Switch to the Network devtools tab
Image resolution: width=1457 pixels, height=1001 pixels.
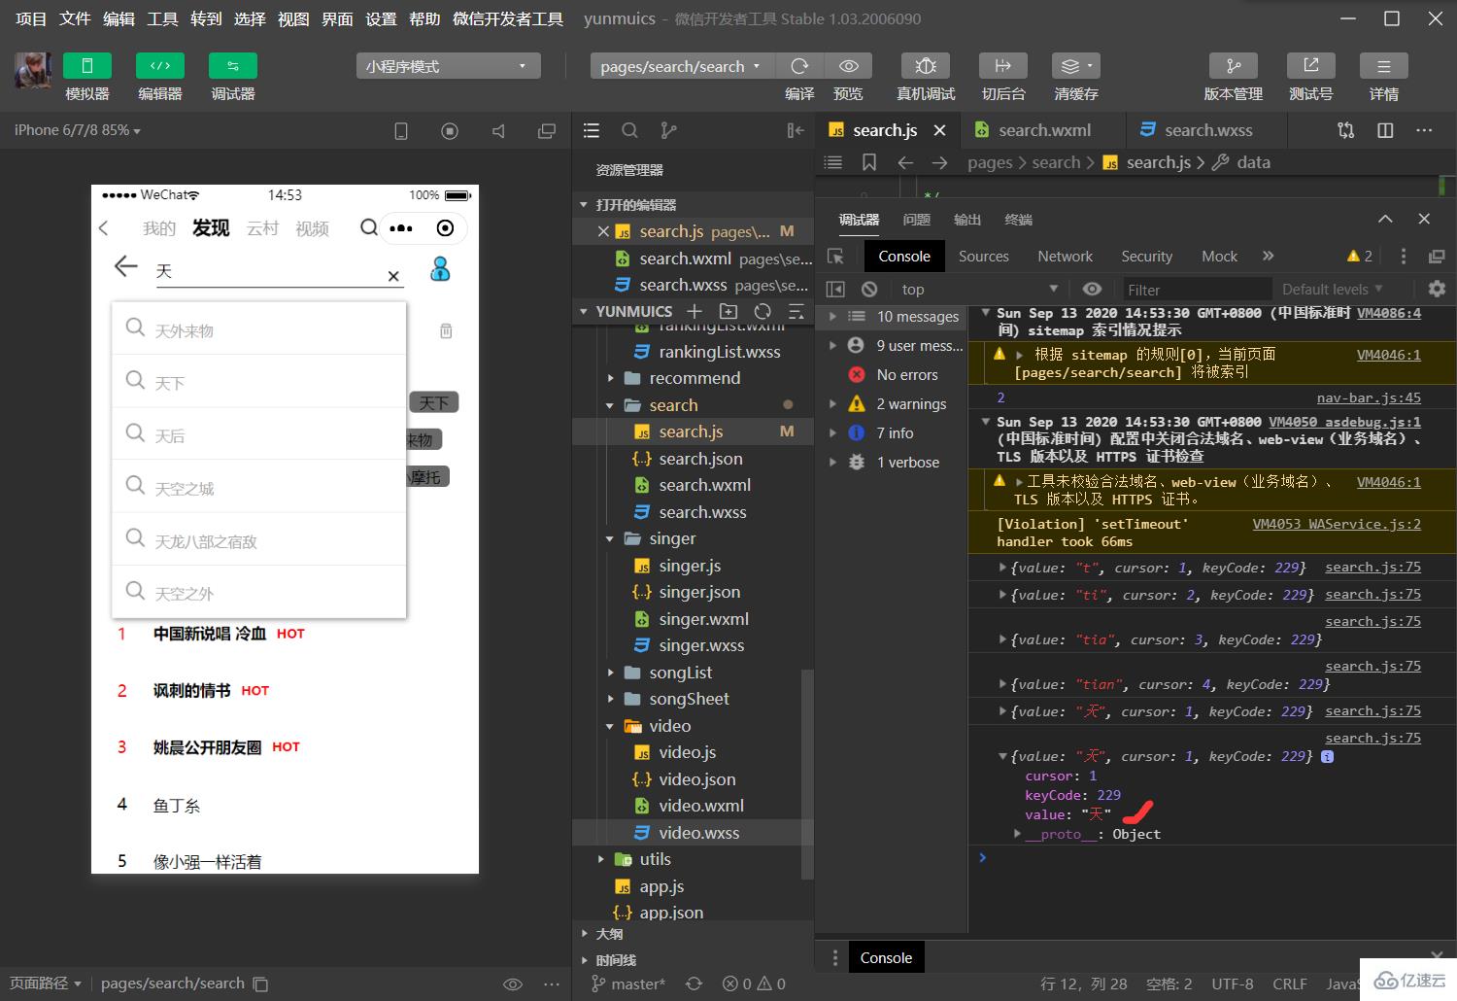(1065, 257)
